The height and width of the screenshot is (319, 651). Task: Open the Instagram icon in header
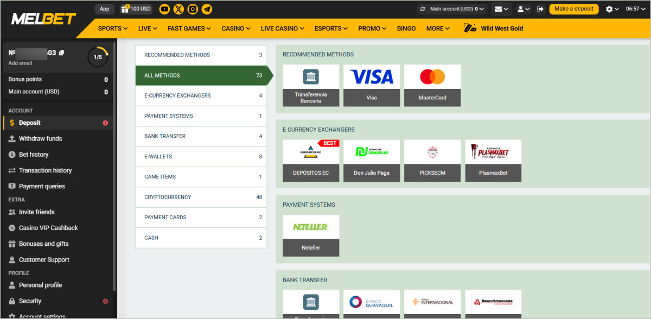pyautogui.click(x=193, y=9)
